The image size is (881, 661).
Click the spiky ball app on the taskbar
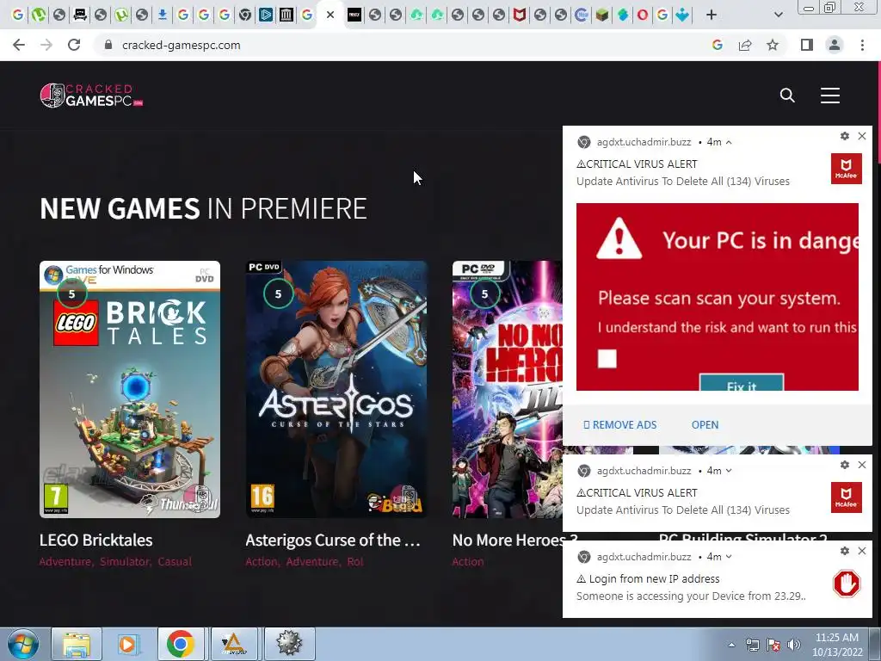click(x=289, y=644)
